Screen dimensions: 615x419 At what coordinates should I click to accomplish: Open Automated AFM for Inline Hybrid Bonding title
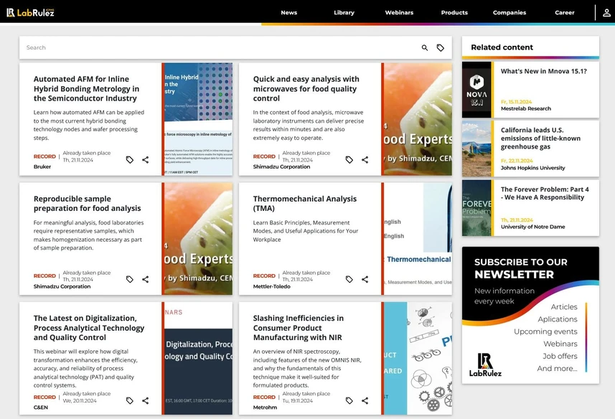click(x=86, y=88)
